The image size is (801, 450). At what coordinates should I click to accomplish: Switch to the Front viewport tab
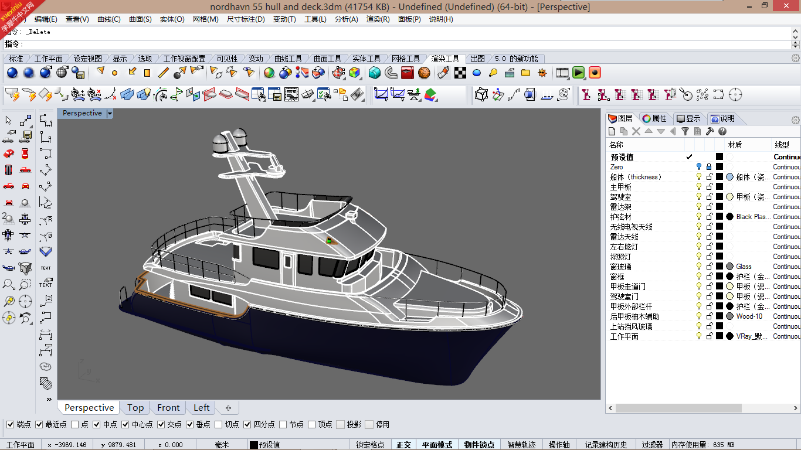tap(168, 408)
